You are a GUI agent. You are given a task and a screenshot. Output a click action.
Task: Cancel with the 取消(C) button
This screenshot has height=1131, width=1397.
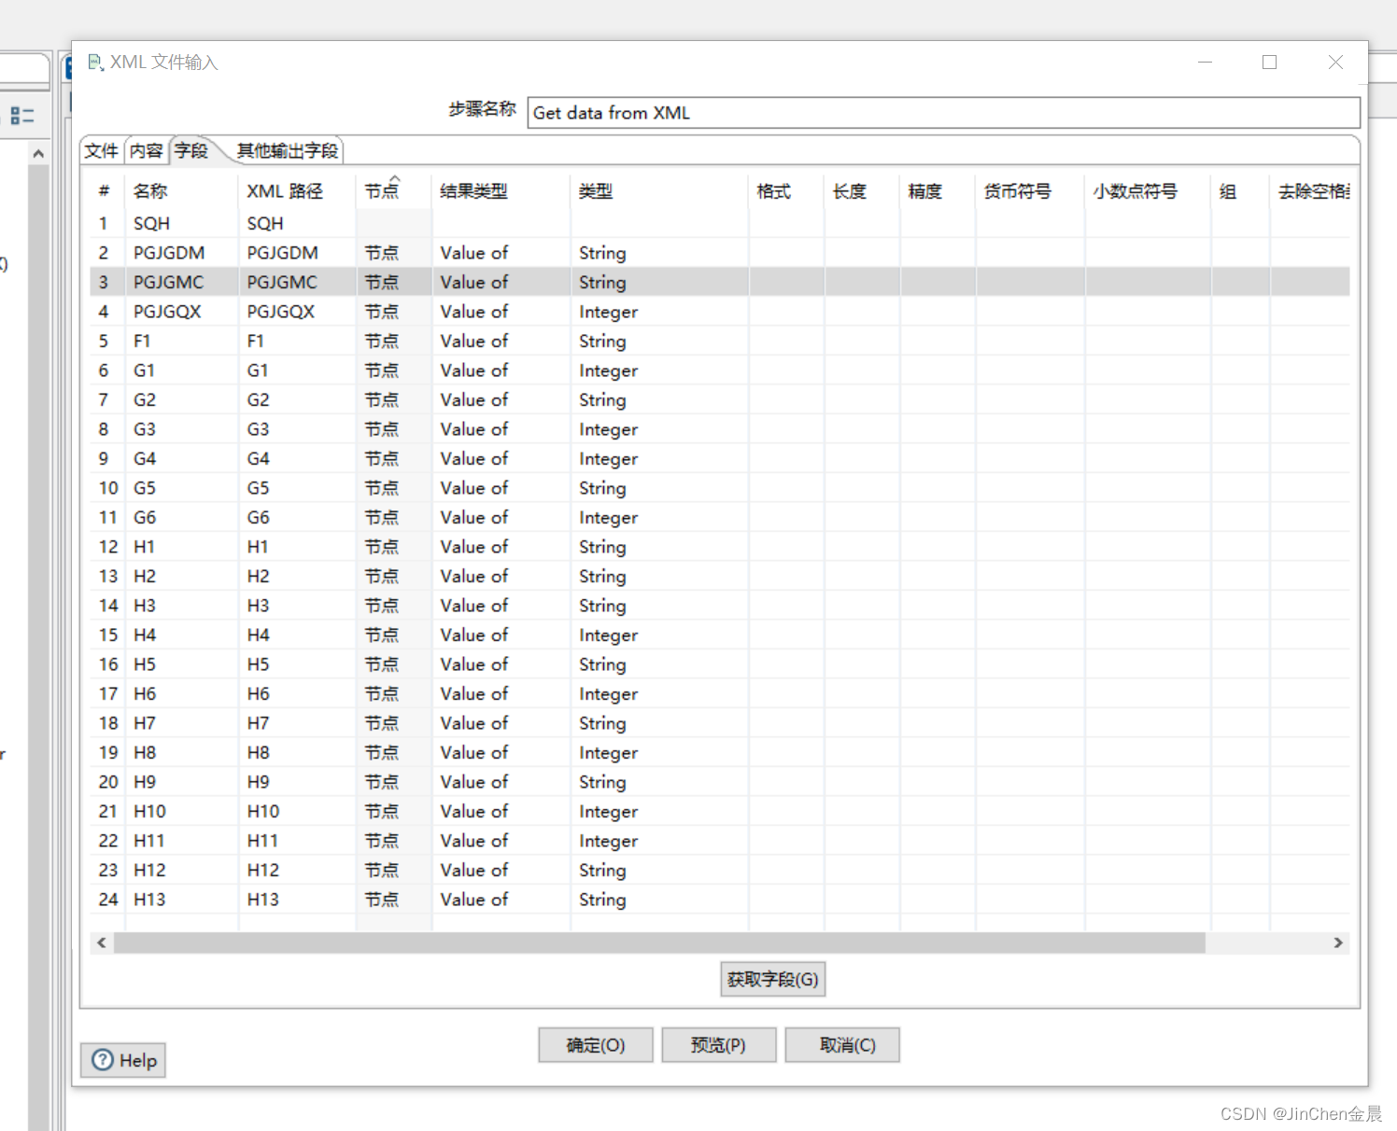(842, 1045)
